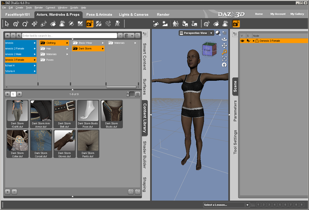Viewport: 309px width, 210px height.
Task: Click the reset view arrow in viewport
Action: (x=224, y=65)
